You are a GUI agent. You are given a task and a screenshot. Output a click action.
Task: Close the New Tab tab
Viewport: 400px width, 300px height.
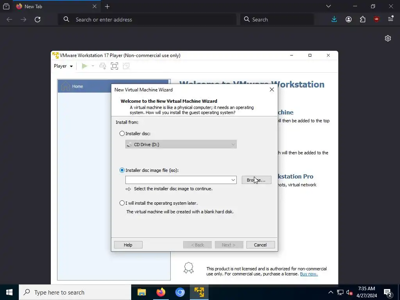tap(95, 6)
